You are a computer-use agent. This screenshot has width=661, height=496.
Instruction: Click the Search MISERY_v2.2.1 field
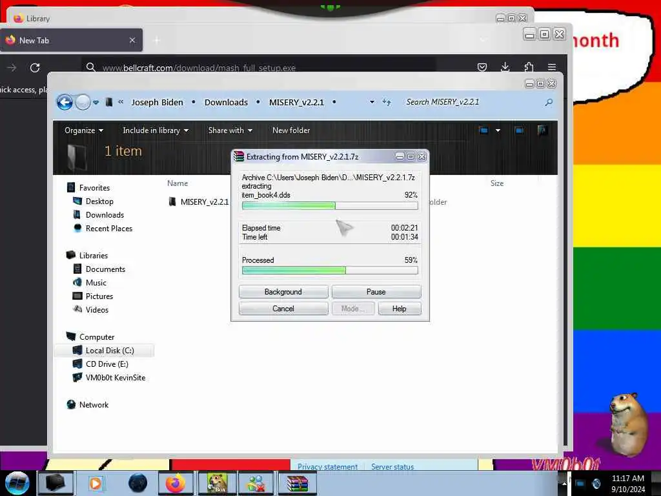coord(472,102)
